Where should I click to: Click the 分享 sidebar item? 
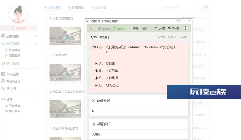7,99
